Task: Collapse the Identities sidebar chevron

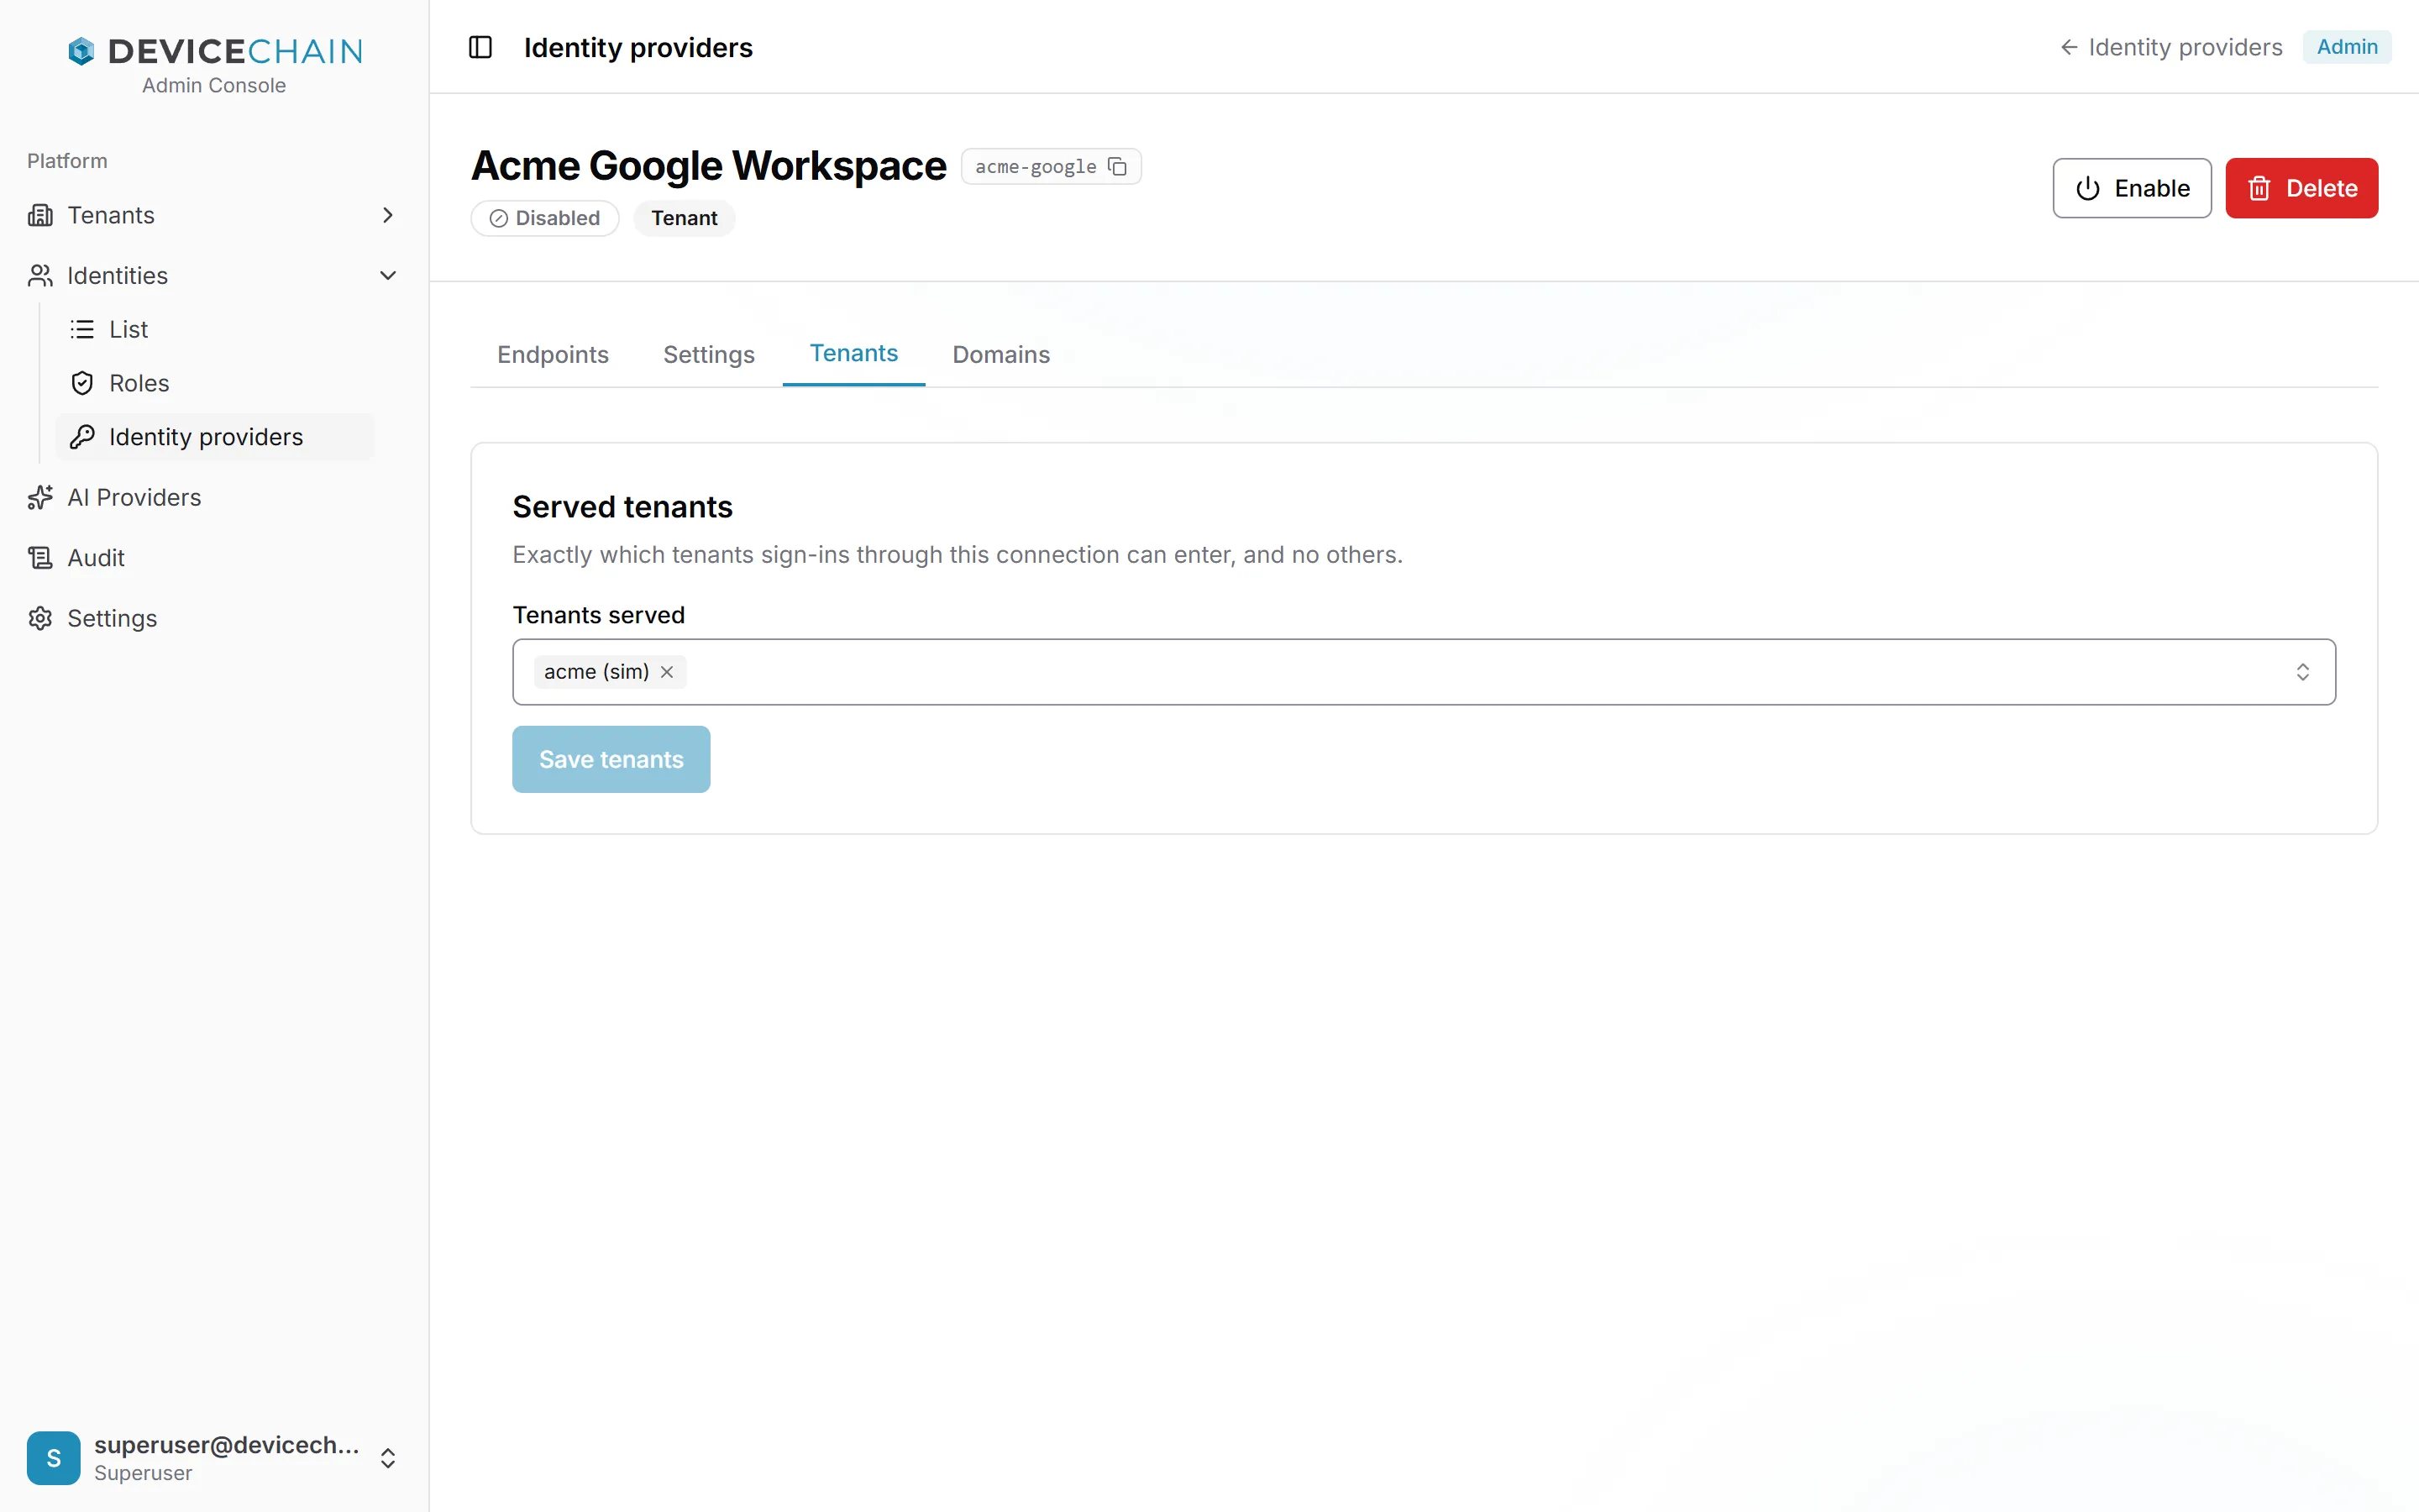Action: (x=388, y=276)
